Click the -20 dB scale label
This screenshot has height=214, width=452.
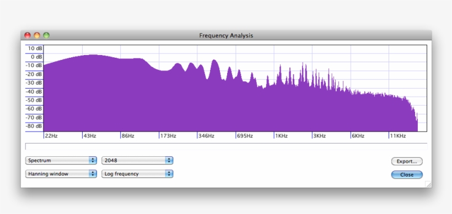(x=34, y=74)
